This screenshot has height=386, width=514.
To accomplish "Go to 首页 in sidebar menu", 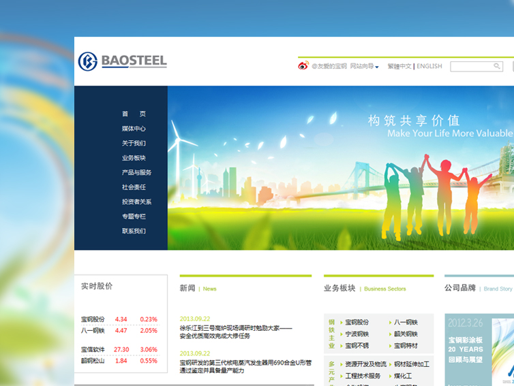I will tap(134, 114).
